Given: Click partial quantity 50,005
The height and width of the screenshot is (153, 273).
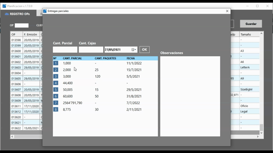Looking at the screenshot, I should point(68,90).
